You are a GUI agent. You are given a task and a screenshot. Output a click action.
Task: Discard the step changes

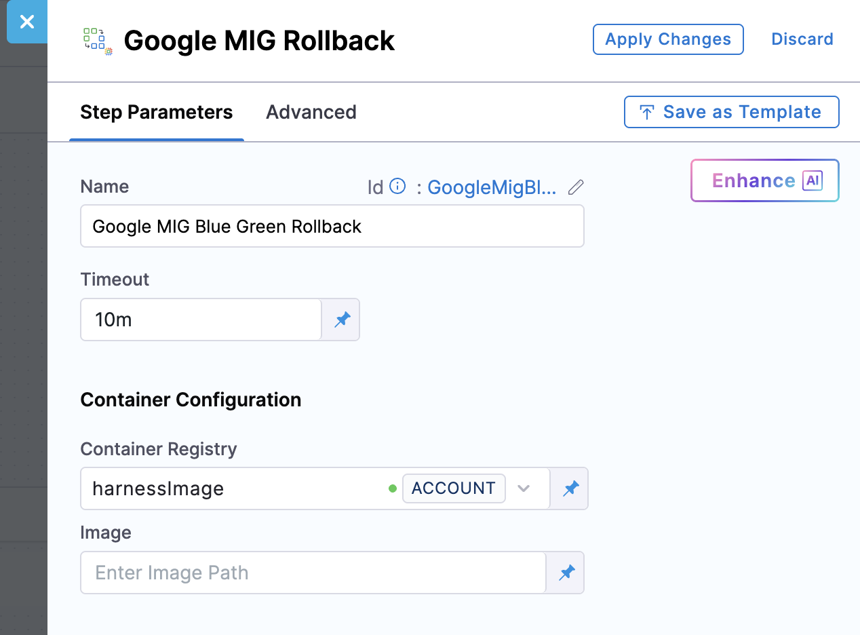802,39
